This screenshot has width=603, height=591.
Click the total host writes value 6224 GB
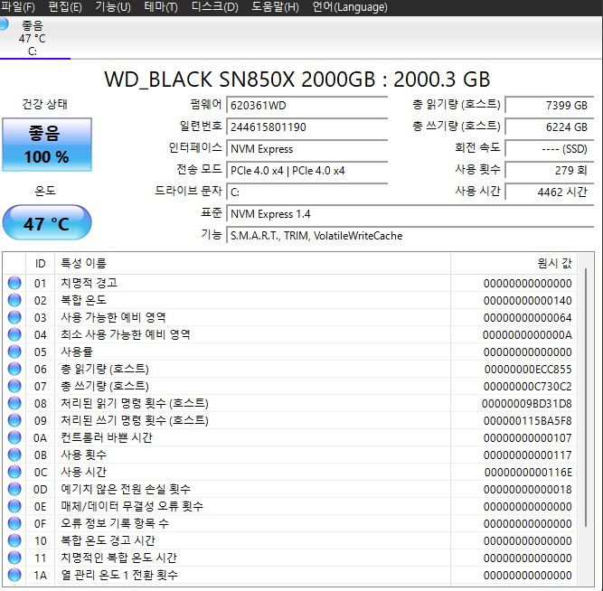click(550, 127)
